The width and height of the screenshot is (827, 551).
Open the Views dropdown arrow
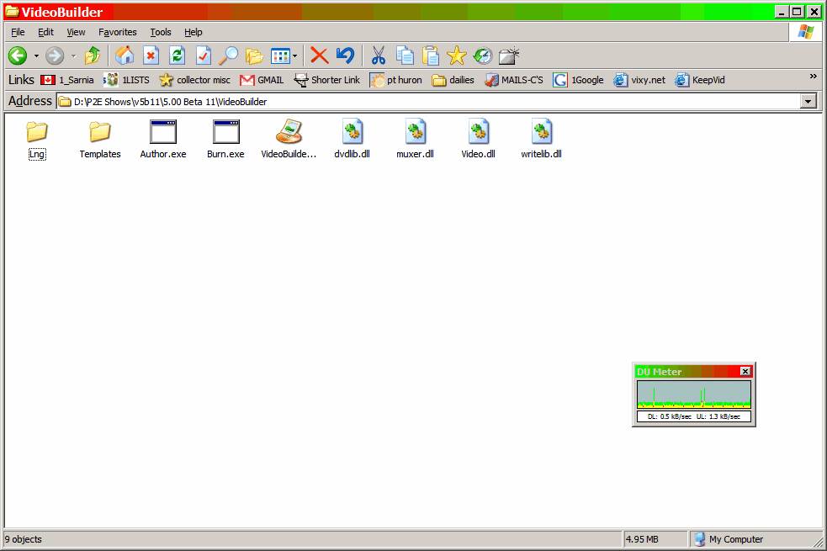tap(295, 56)
